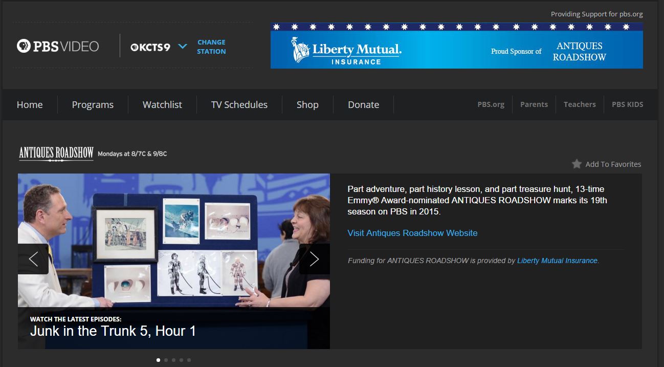Open the Programs menu

coord(93,104)
